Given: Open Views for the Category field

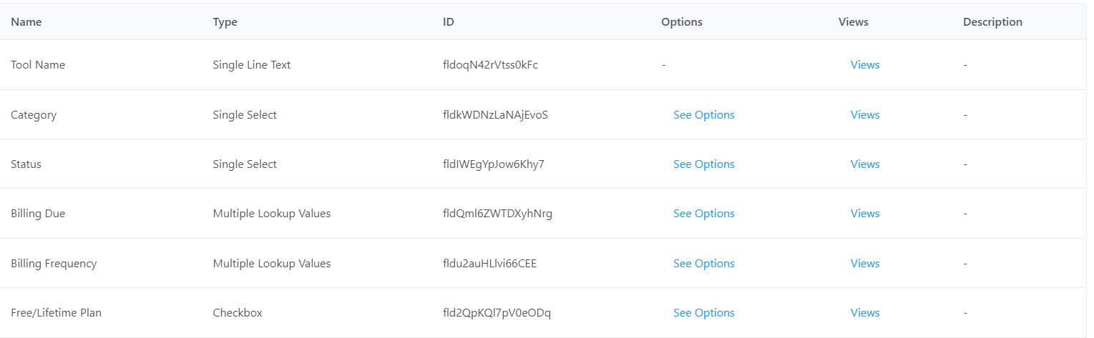Looking at the screenshot, I should pos(864,115).
